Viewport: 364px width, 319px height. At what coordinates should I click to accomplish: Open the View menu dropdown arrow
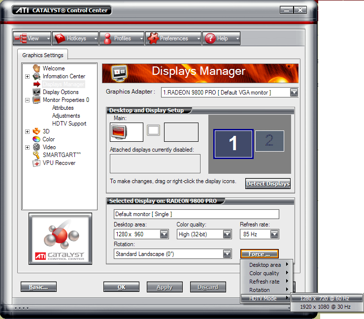48,38
